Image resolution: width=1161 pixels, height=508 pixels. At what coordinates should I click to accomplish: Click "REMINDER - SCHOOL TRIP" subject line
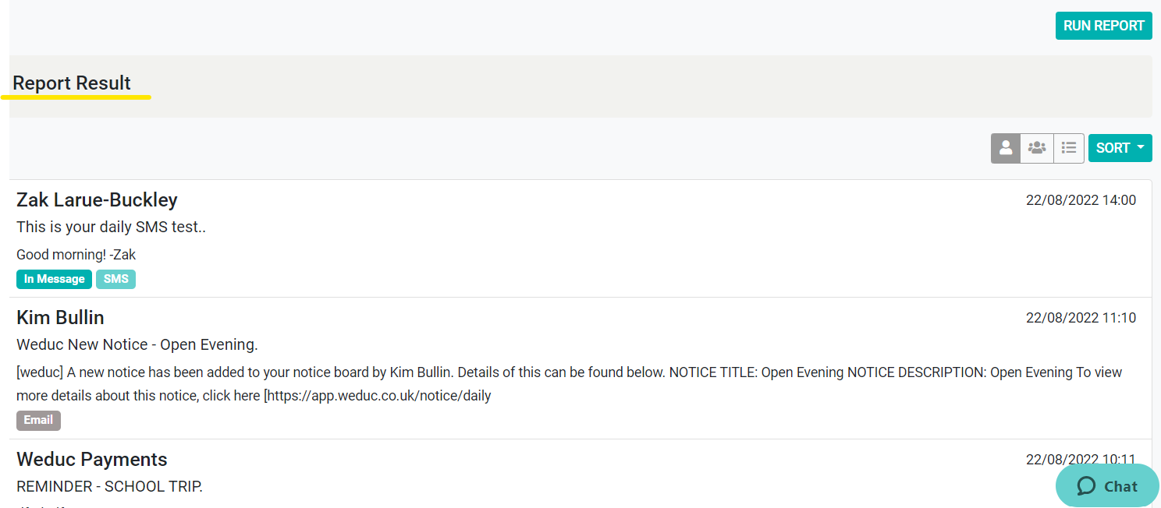coord(109,487)
